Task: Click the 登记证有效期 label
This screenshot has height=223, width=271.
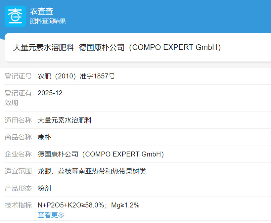Action: (18, 98)
